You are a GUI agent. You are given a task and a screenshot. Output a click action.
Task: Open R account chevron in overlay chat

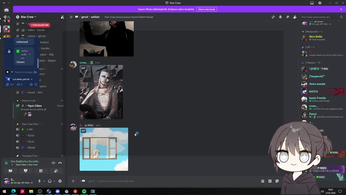click(x=12, y=72)
